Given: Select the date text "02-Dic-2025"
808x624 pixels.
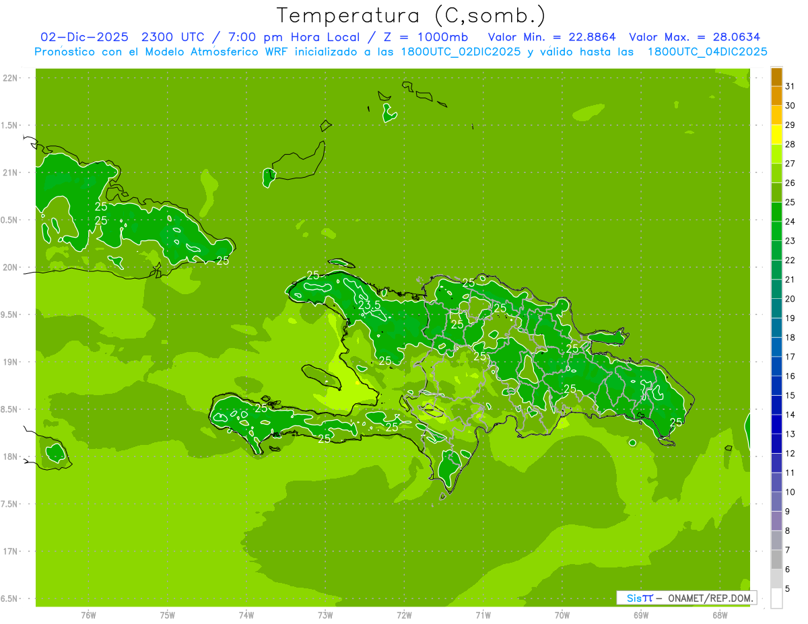Looking at the screenshot, I should [86, 37].
